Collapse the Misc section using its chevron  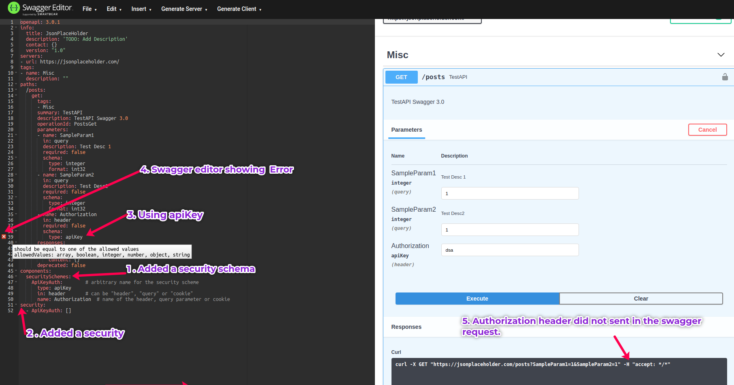[721, 55]
